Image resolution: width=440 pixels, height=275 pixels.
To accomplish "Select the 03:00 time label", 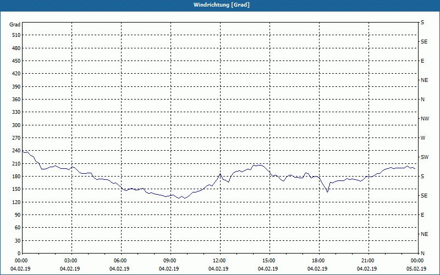I will click(70, 260).
